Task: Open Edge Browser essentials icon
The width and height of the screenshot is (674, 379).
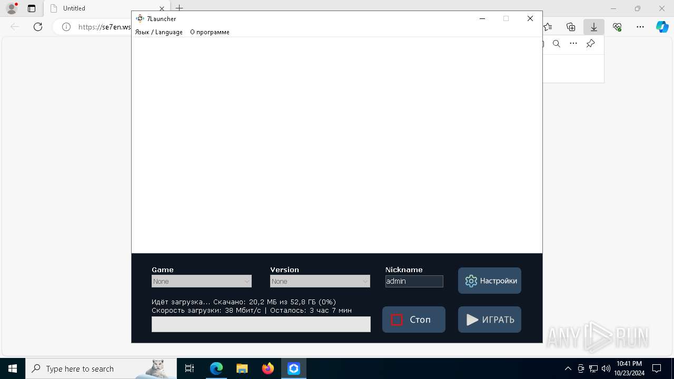Action: pos(617,27)
